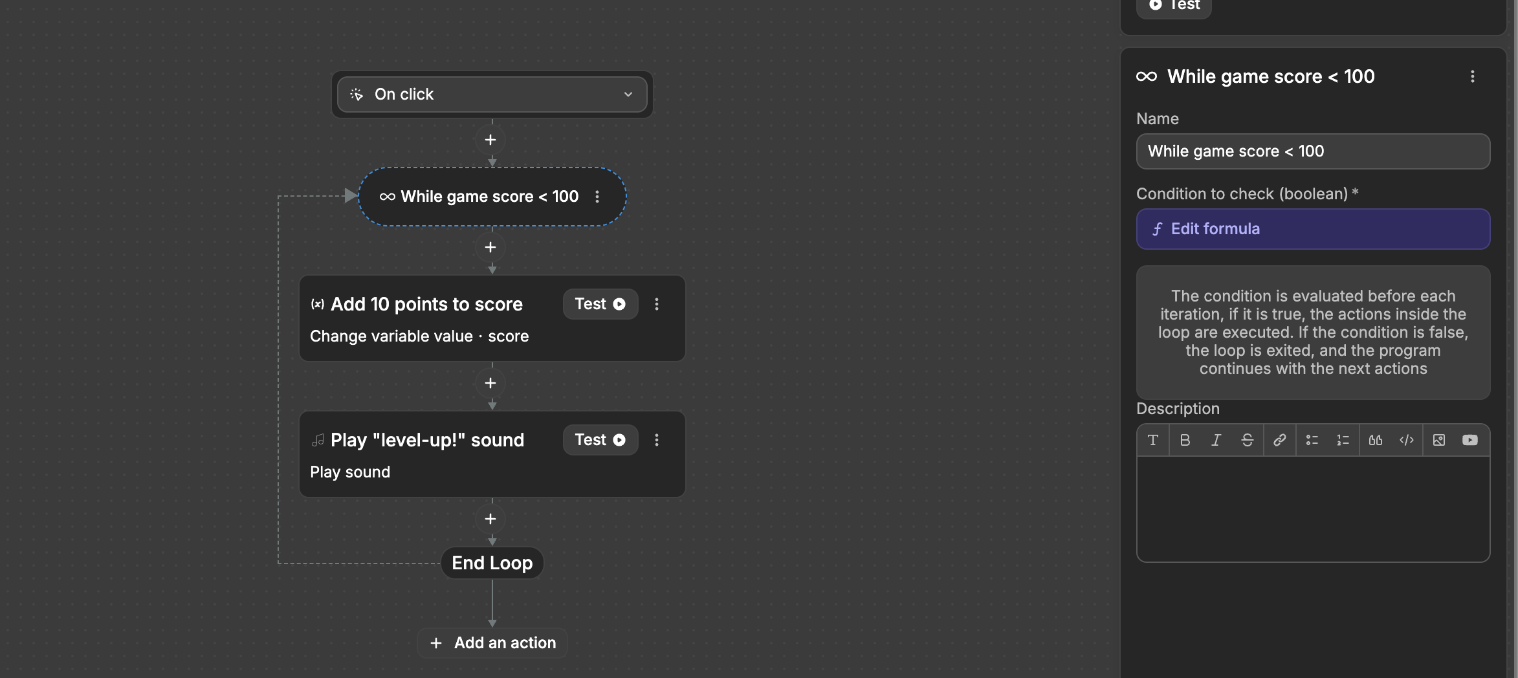This screenshot has height=678, width=1518.
Task: Insert a numbered list into description
Action: tap(1343, 440)
